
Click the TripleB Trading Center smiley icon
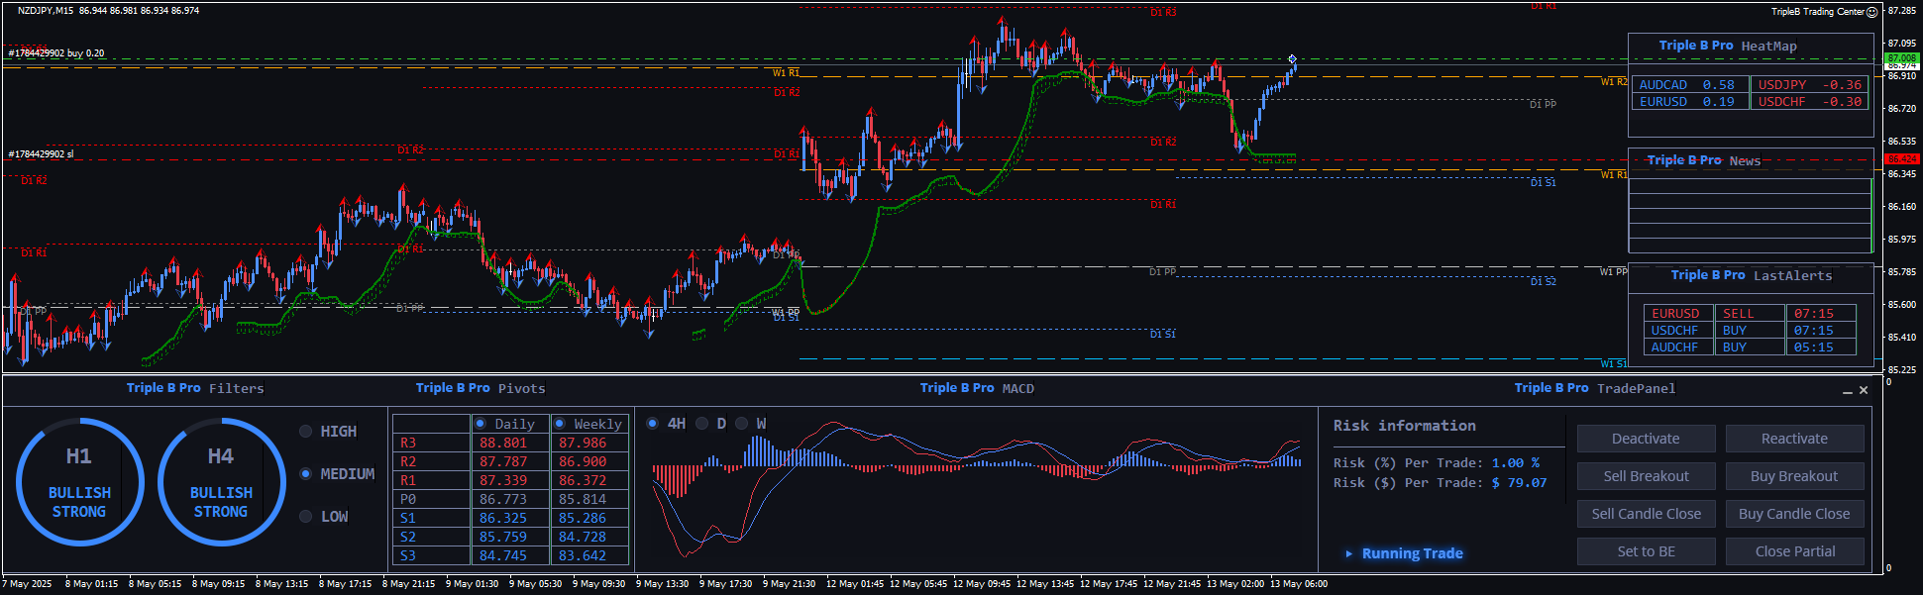(x=1871, y=12)
